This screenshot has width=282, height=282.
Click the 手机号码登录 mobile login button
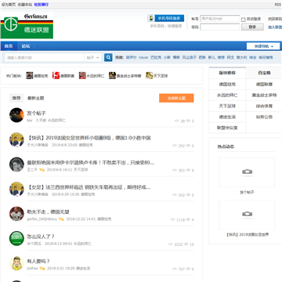pyautogui.click(x=166, y=18)
